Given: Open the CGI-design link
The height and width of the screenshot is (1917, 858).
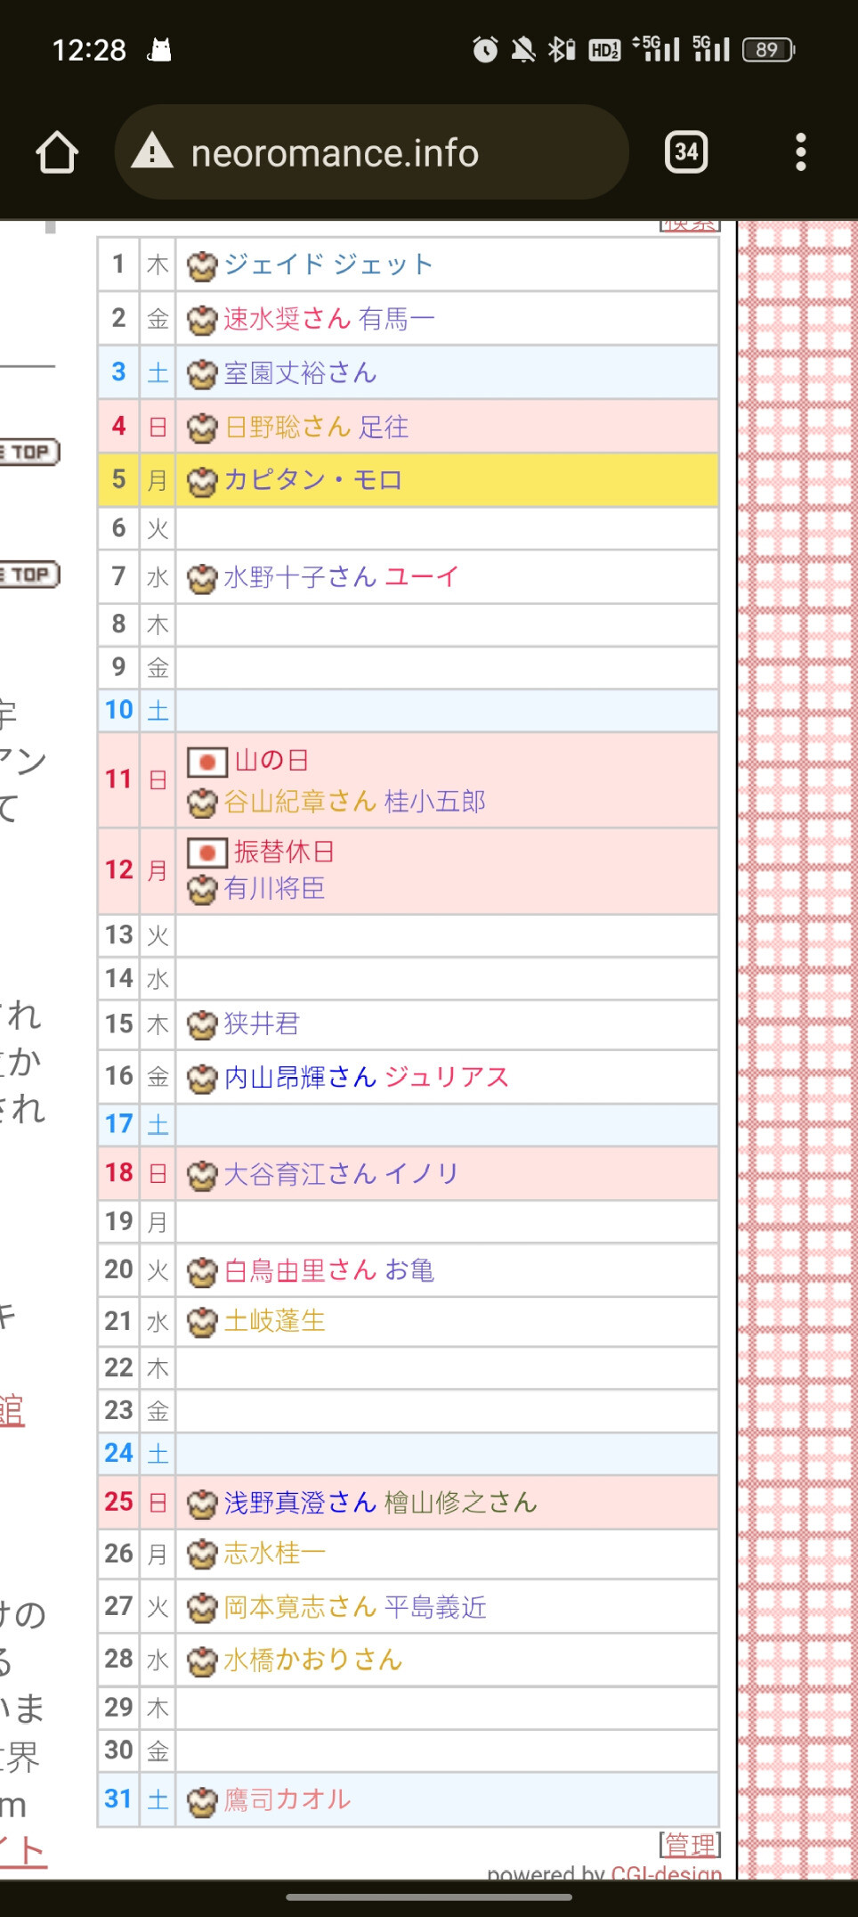Looking at the screenshot, I should click(667, 1872).
